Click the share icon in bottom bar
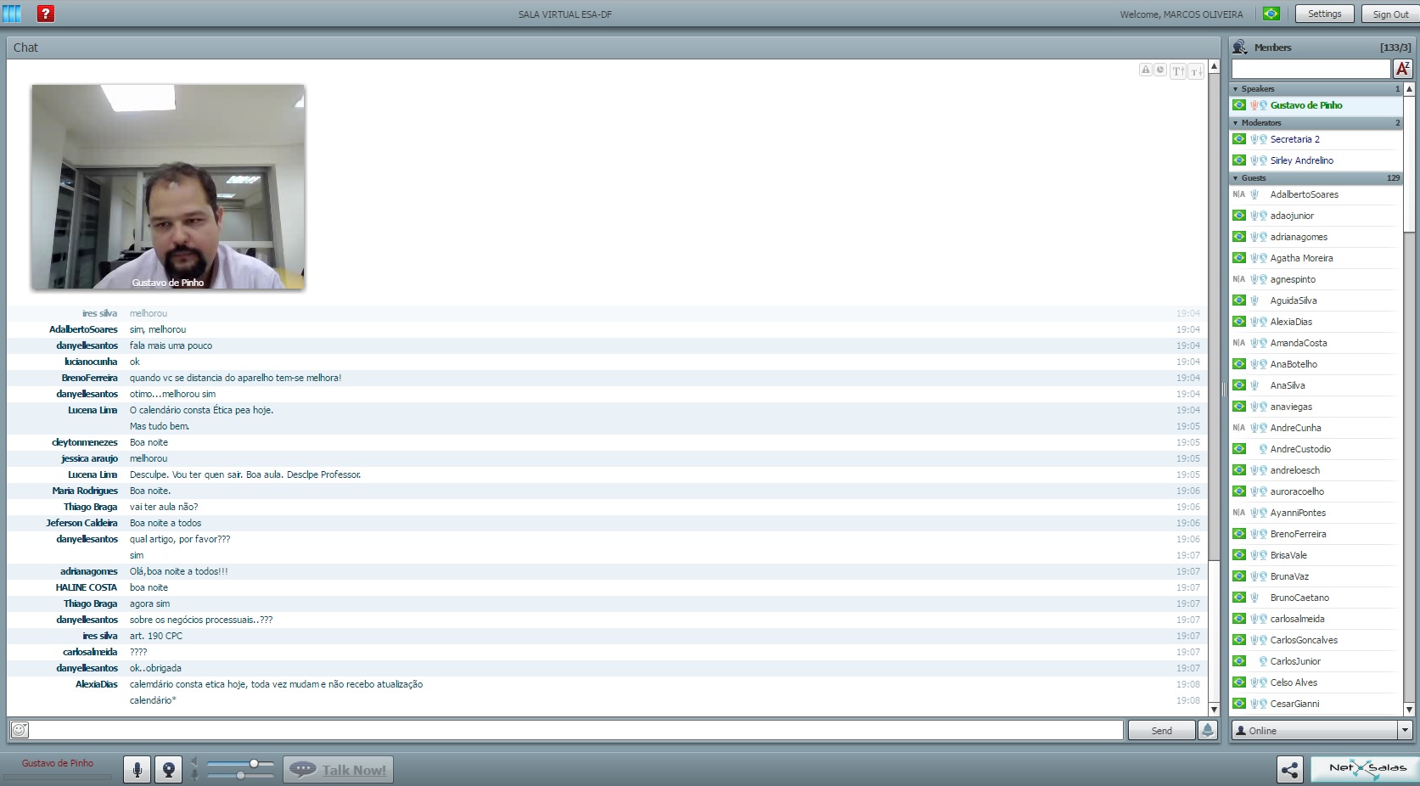 pos(1289,770)
